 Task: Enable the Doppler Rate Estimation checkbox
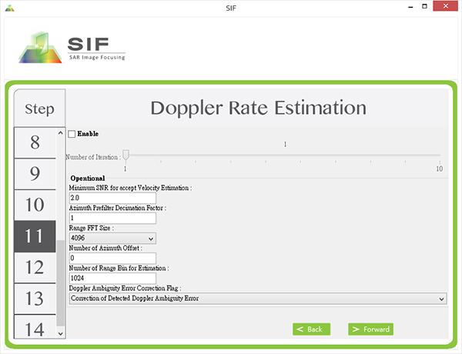[x=72, y=134]
